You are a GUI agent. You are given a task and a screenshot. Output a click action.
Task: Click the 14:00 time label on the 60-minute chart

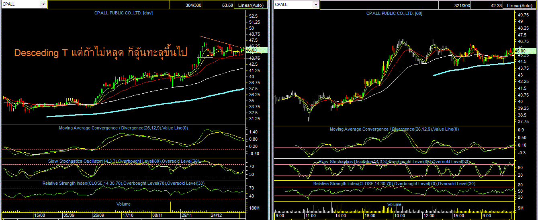click(341, 216)
